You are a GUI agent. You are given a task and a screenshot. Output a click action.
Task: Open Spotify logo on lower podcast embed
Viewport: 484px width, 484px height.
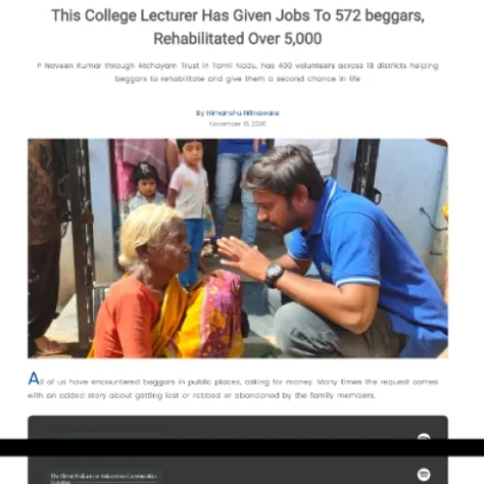tap(423, 474)
